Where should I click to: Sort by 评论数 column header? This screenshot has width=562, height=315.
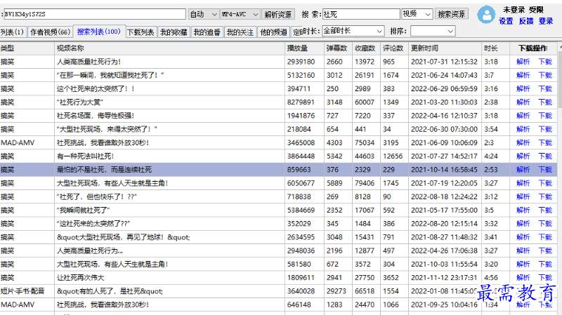coord(394,48)
